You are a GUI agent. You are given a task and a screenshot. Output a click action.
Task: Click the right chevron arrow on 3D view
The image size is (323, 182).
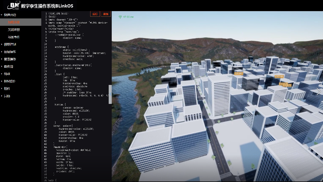[318, 92]
